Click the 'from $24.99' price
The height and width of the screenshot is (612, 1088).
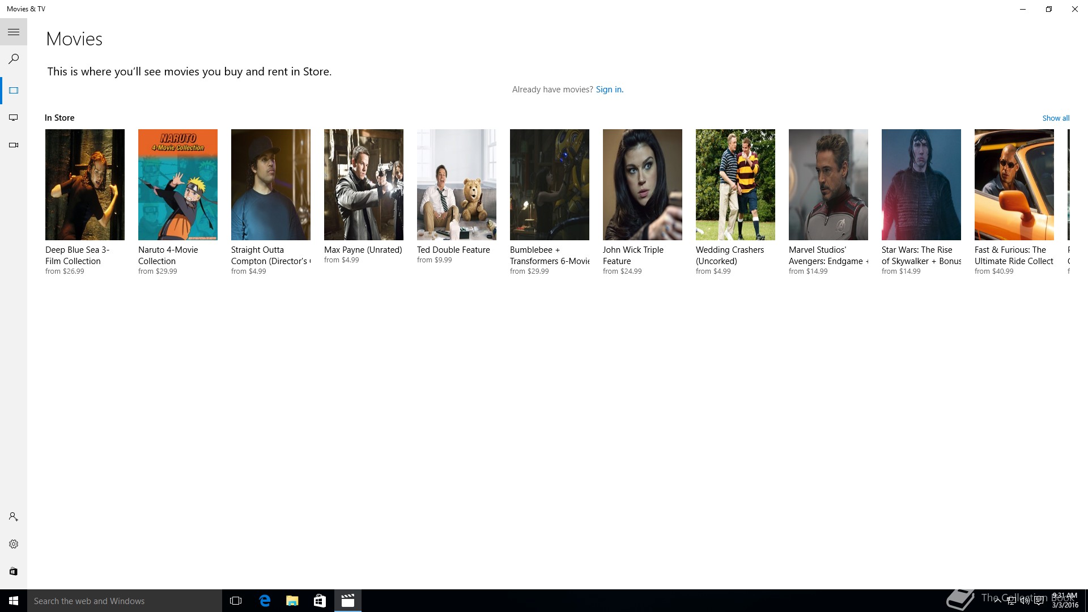622,271
